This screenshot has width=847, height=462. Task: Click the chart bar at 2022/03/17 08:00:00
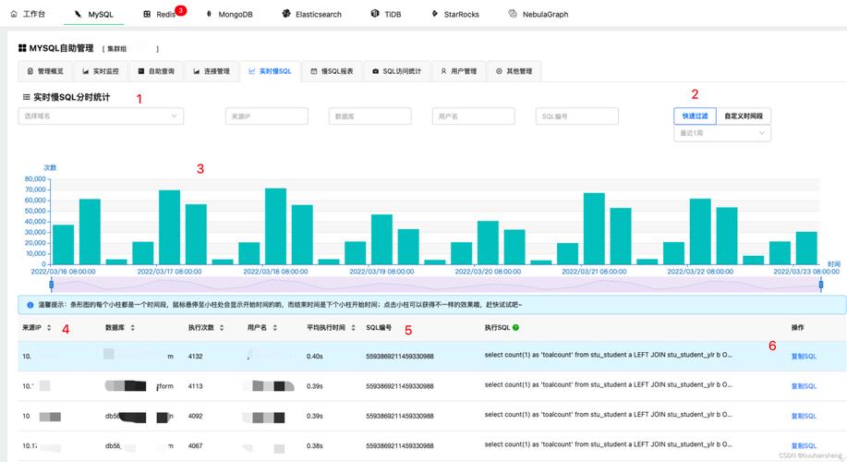pos(169,227)
